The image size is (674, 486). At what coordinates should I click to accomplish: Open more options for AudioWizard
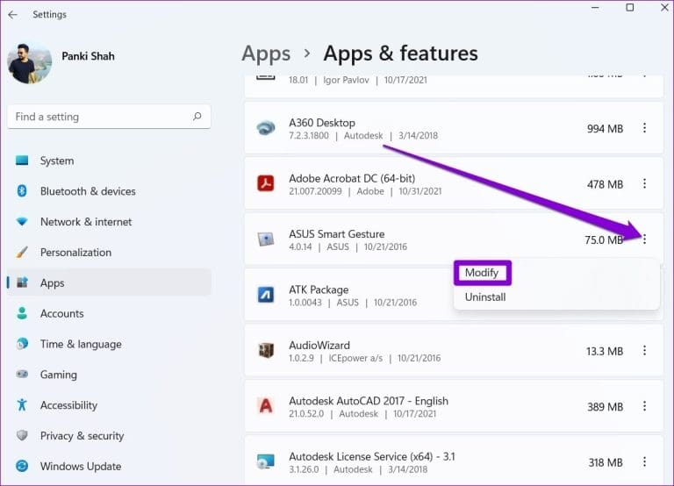click(x=644, y=351)
